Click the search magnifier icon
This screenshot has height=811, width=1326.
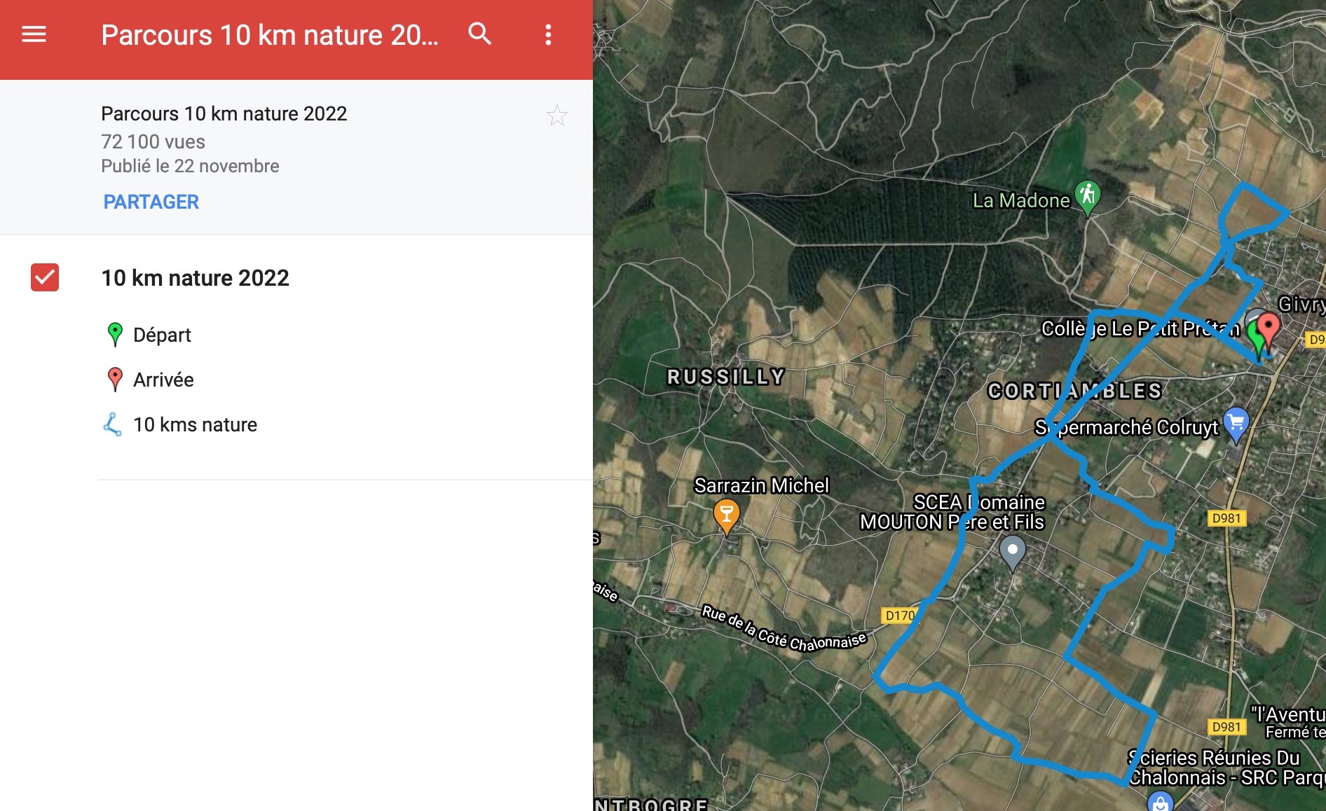click(479, 34)
